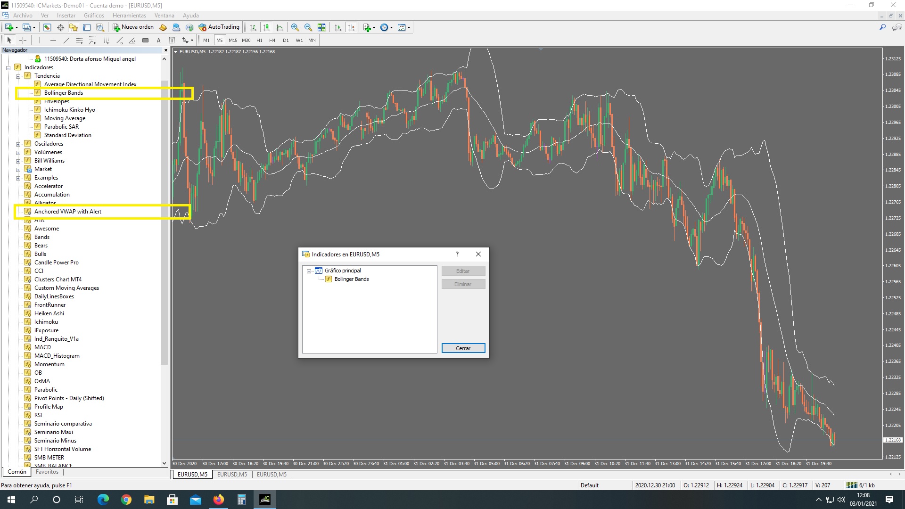
Task: Collapse the Tendencia folder
Action: click(x=18, y=76)
